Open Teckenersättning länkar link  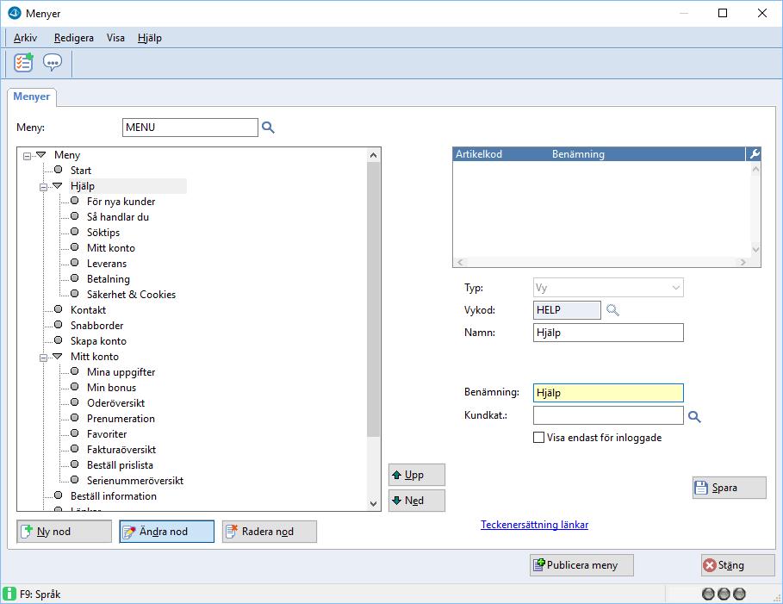pyautogui.click(x=534, y=525)
